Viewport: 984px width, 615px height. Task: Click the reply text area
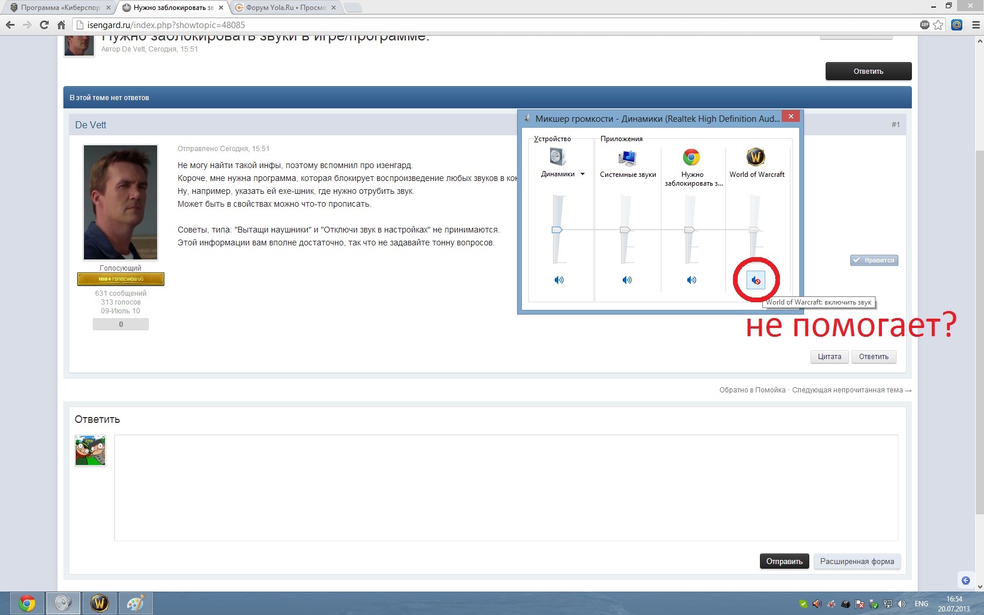[x=506, y=487]
